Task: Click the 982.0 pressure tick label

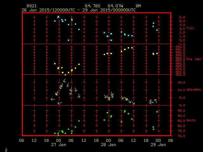Action: point(179,74)
